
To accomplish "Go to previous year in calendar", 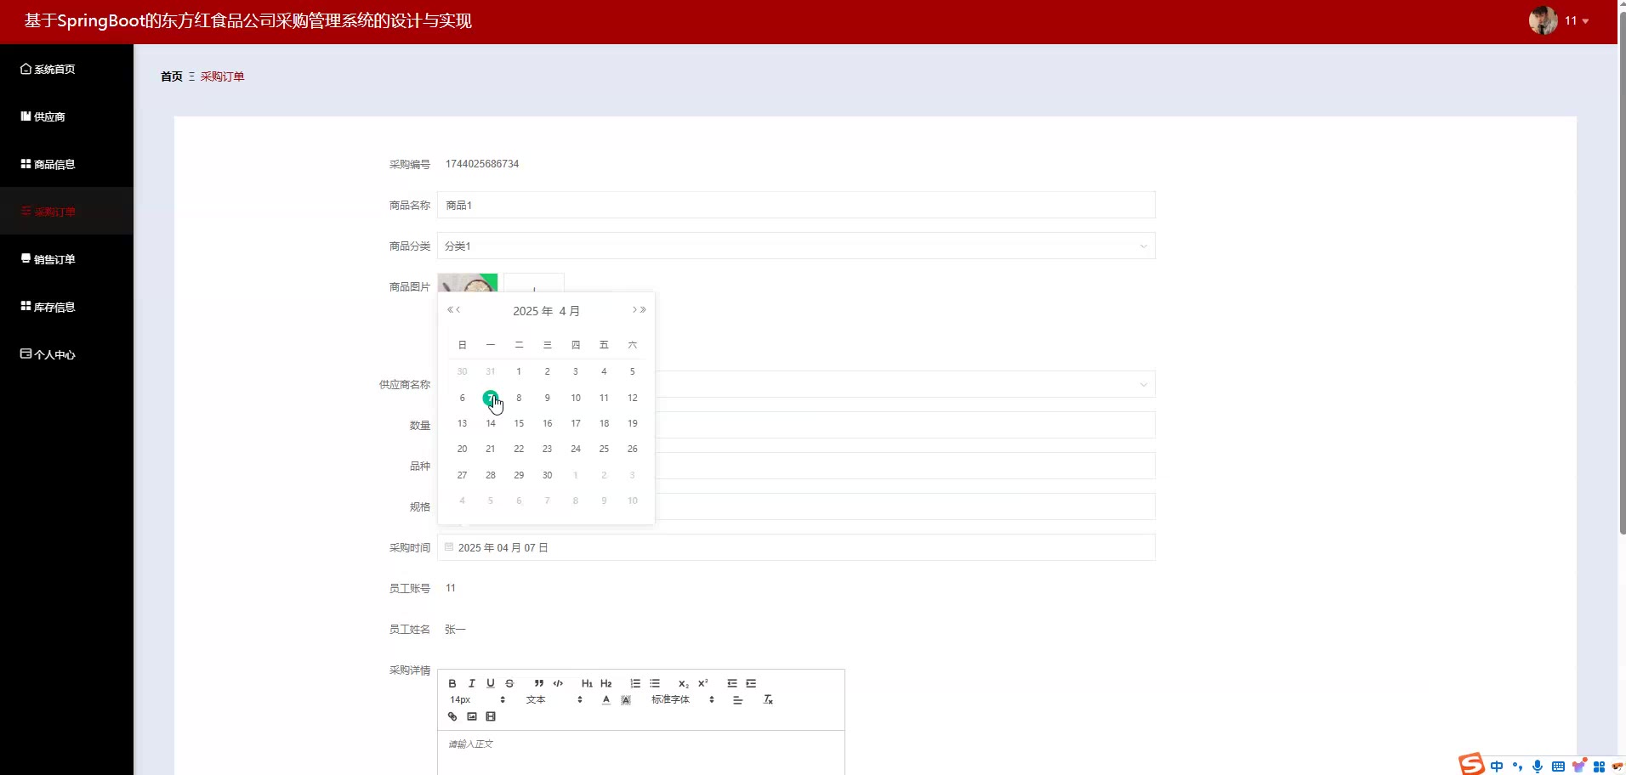I will click(450, 310).
